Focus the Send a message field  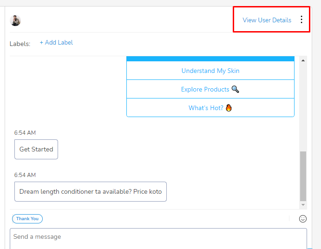pyautogui.click(x=158, y=239)
